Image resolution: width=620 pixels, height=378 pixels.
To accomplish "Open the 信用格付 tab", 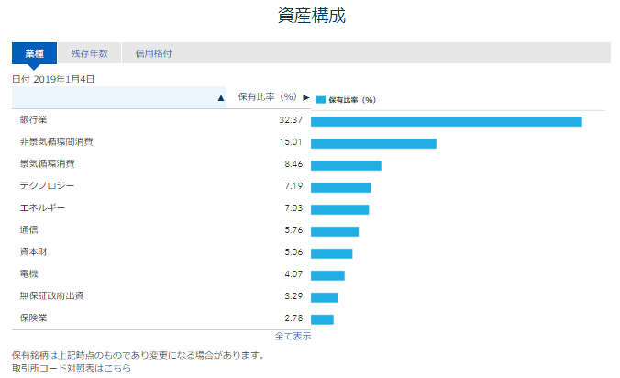I will pos(153,53).
